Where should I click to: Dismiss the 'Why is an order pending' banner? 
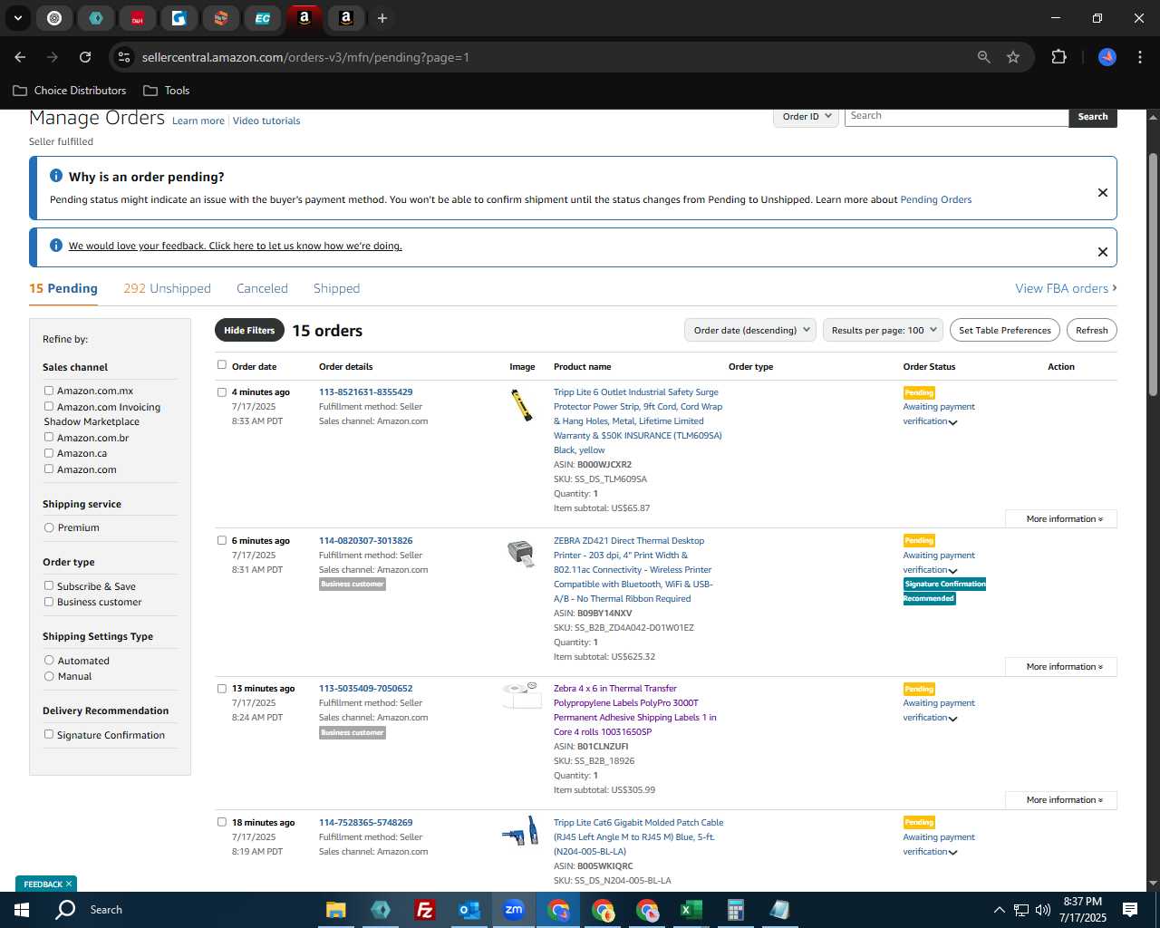[1103, 192]
